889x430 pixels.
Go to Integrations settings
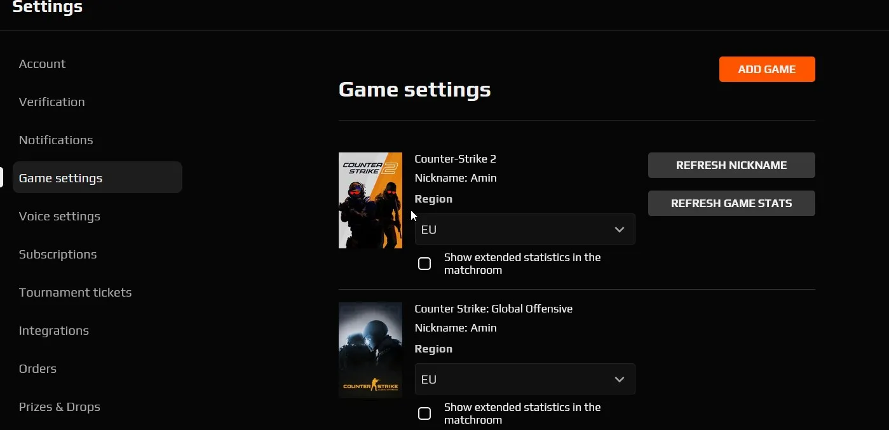click(53, 330)
